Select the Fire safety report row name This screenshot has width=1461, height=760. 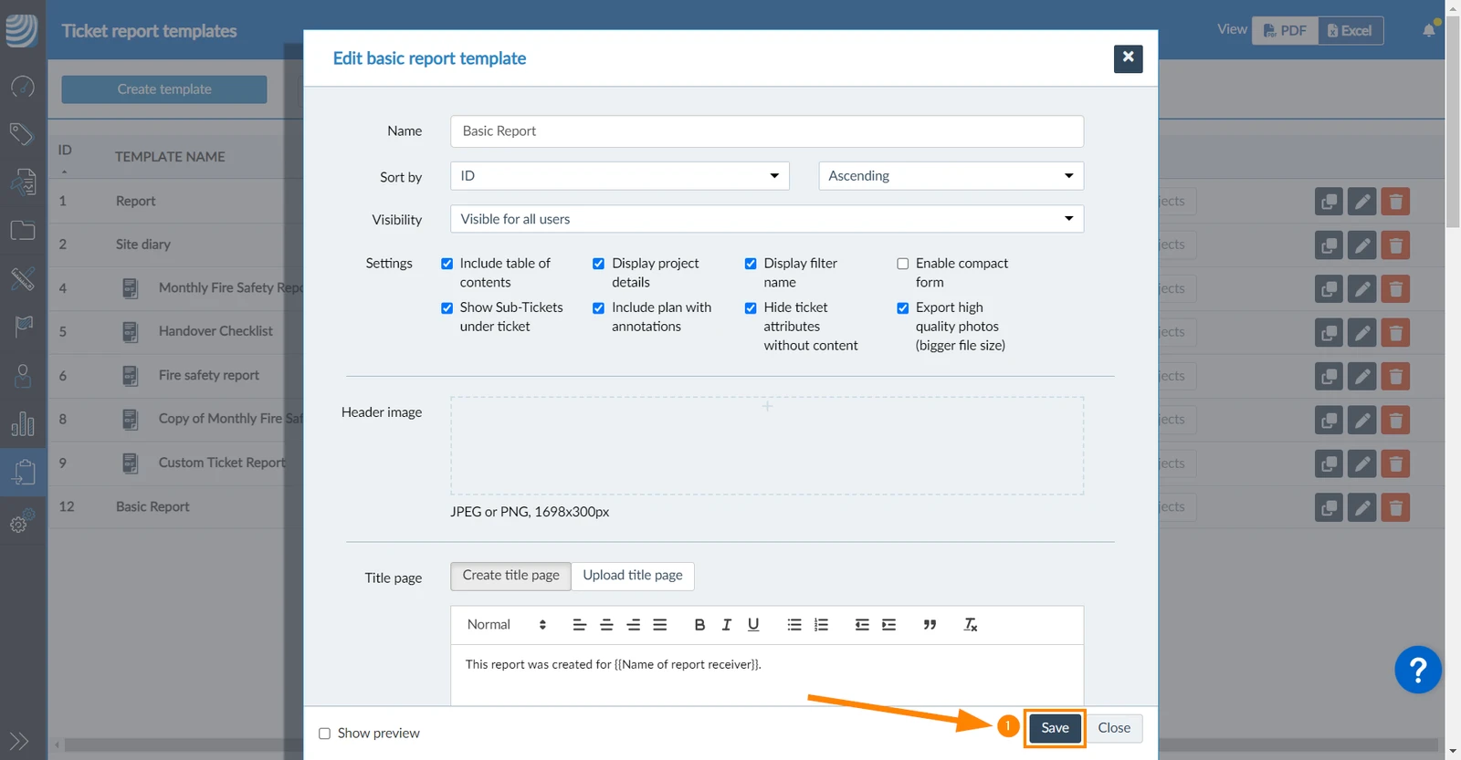(x=209, y=375)
